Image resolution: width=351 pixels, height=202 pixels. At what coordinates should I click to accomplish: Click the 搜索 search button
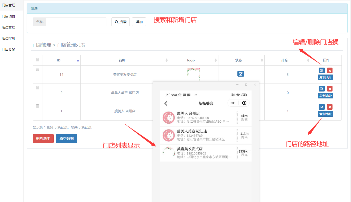(x=121, y=22)
